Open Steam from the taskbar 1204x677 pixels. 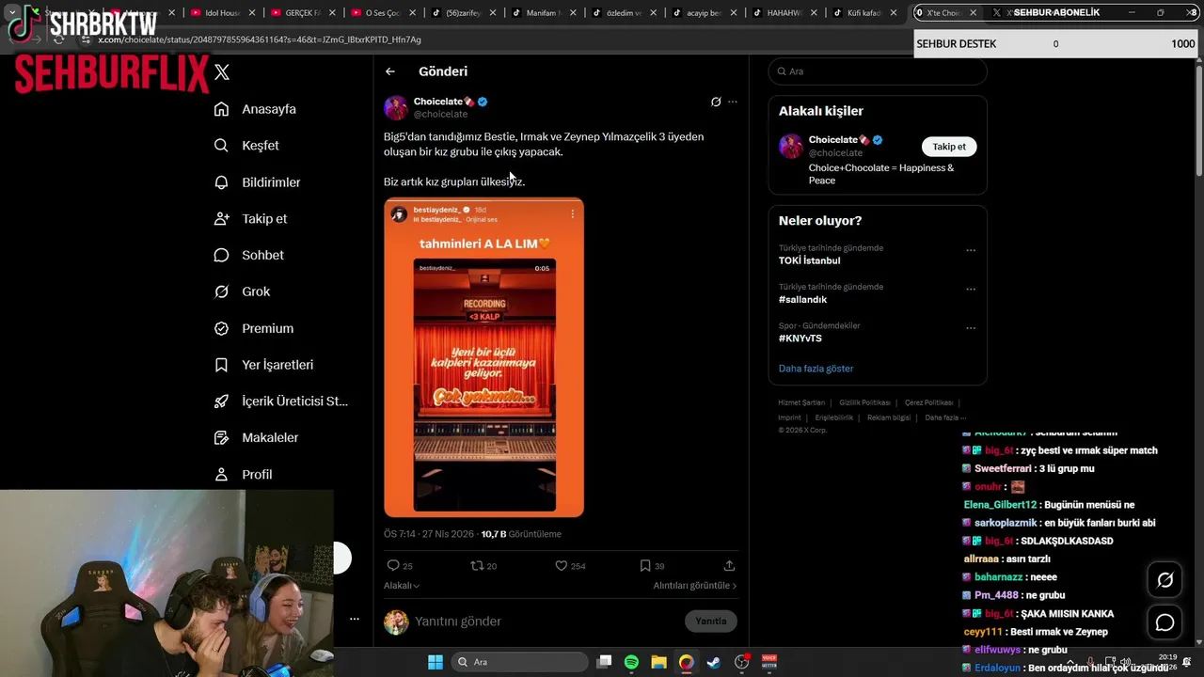point(714,662)
